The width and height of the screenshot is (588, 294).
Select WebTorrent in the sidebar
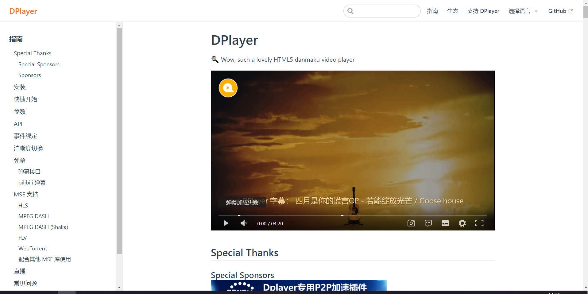coord(33,248)
